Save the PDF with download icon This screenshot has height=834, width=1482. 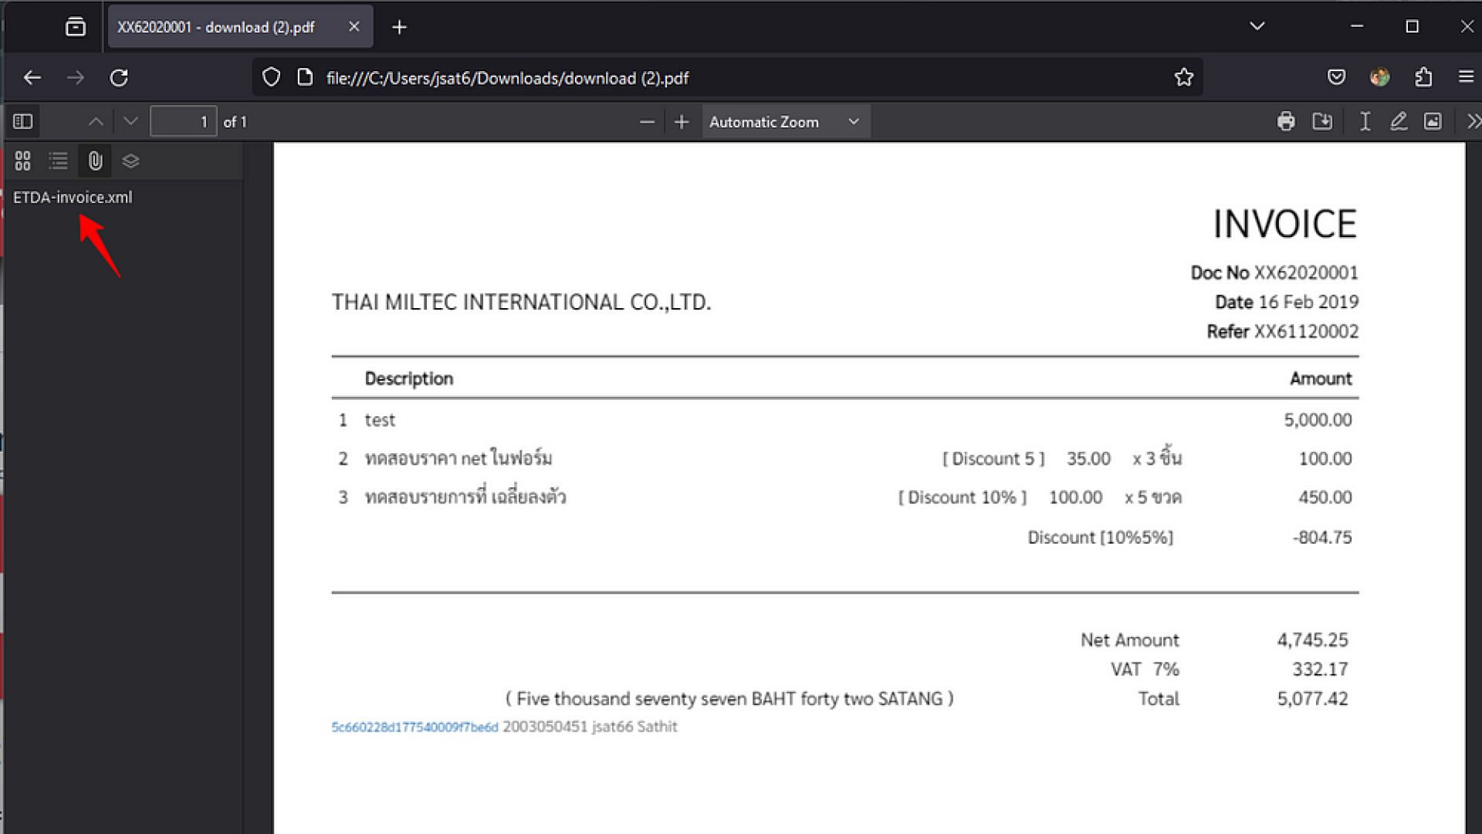point(1322,121)
